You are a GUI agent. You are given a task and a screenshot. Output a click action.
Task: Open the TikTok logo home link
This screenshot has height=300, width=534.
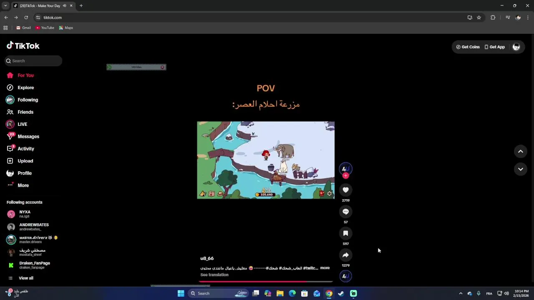[x=23, y=46]
